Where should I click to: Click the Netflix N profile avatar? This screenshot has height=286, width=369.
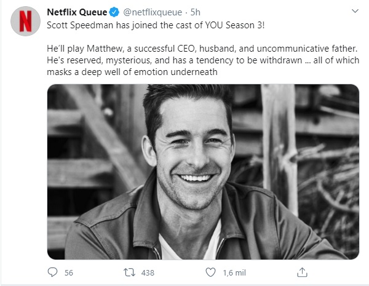(26, 22)
